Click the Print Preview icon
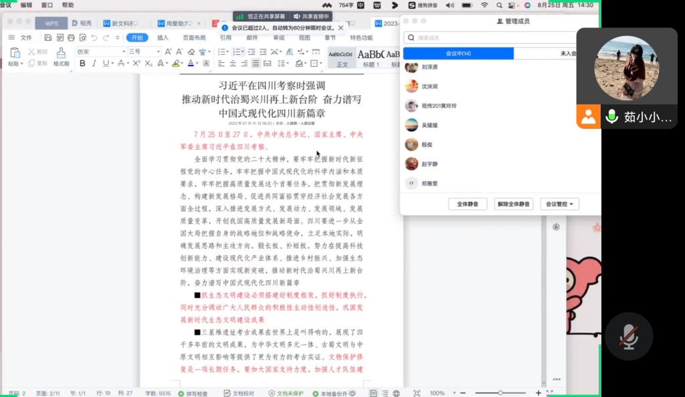The width and height of the screenshot is (685, 397). point(82,37)
